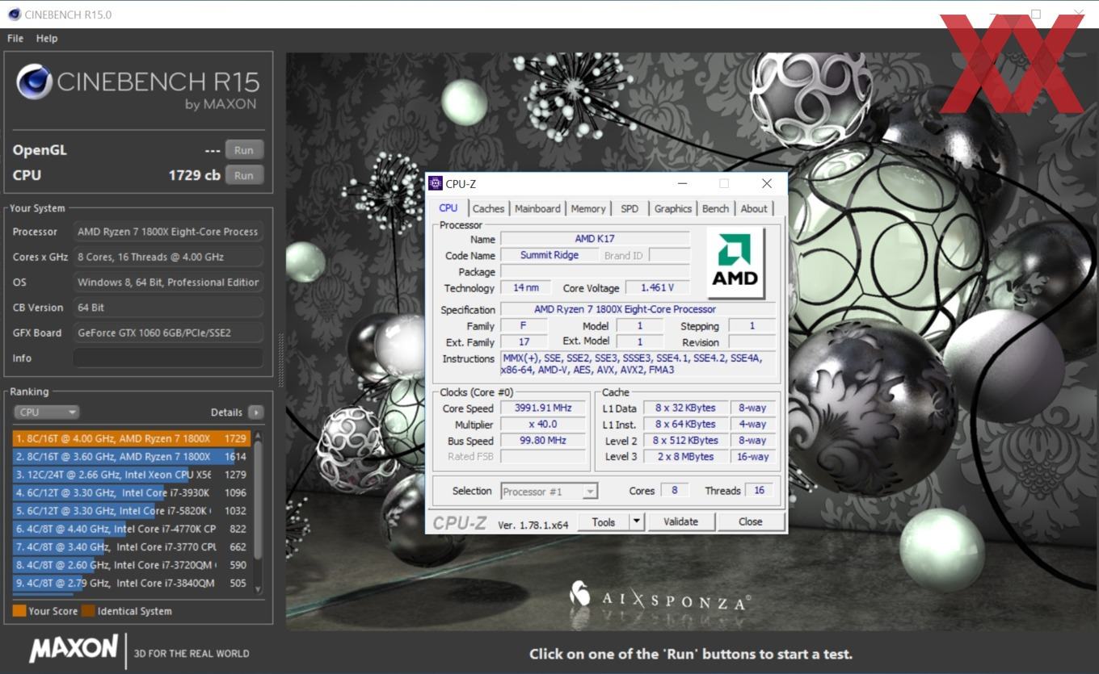This screenshot has width=1099, height=674.
Task: Click the Code Name Summit Ridge field
Action: (x=549, y=255)
